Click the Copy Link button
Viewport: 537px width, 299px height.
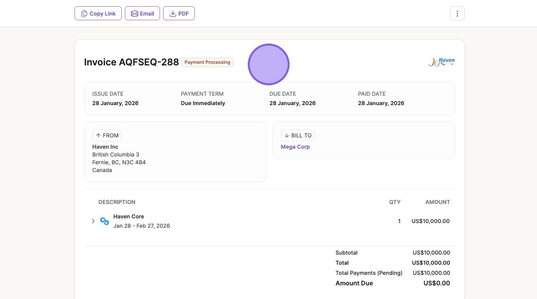coord(98,14)
